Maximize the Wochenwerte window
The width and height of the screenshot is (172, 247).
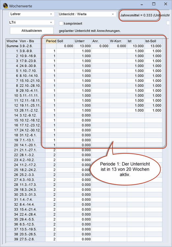154,4
